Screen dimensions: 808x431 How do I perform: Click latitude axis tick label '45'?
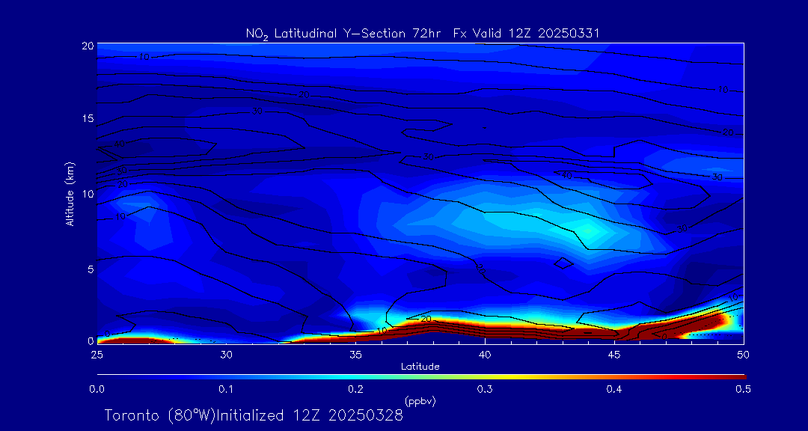614,355
